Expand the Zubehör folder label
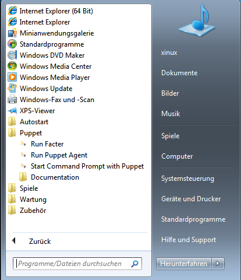Screen dimensions: 241x280 pyautogui.click(x=33, y=211)
